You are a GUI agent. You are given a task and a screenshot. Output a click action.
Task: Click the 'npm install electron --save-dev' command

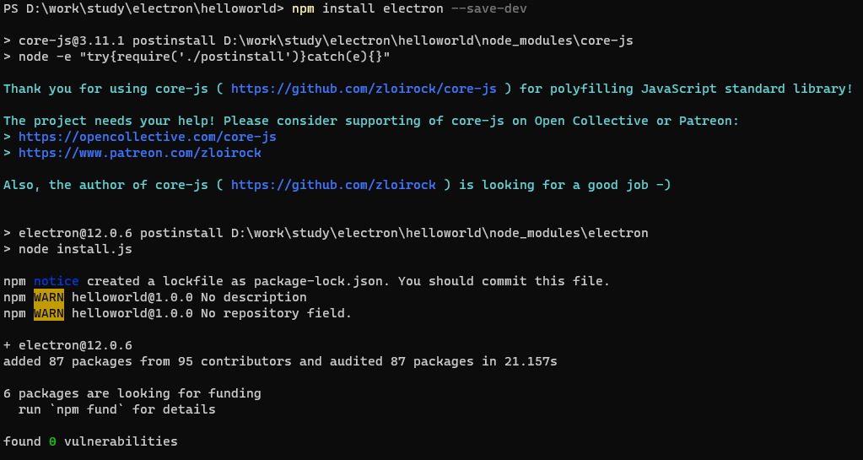[409, 8]
